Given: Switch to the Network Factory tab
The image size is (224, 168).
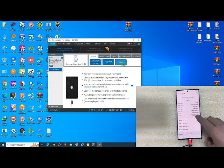Looking at the screenshot, I should [104, 56].
